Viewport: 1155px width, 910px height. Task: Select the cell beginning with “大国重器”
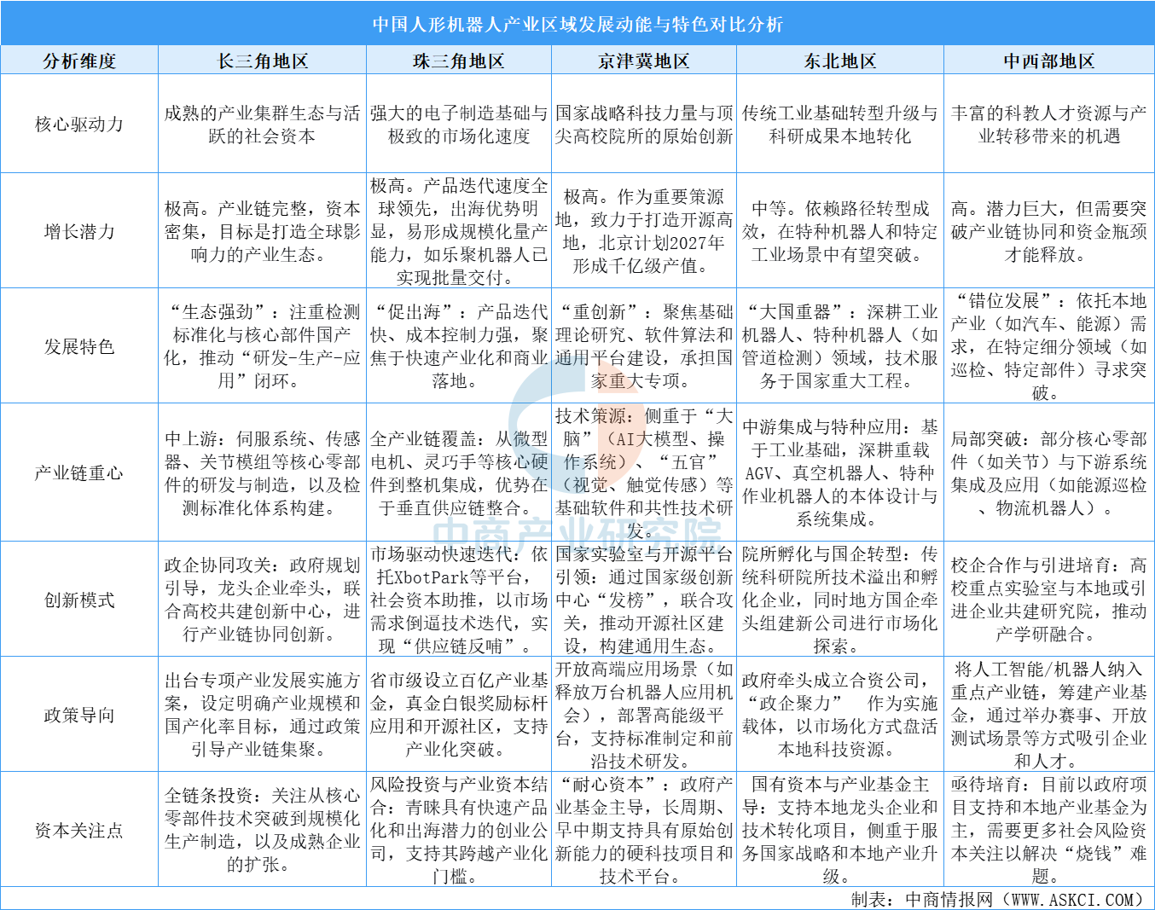(x=840, y=346)
